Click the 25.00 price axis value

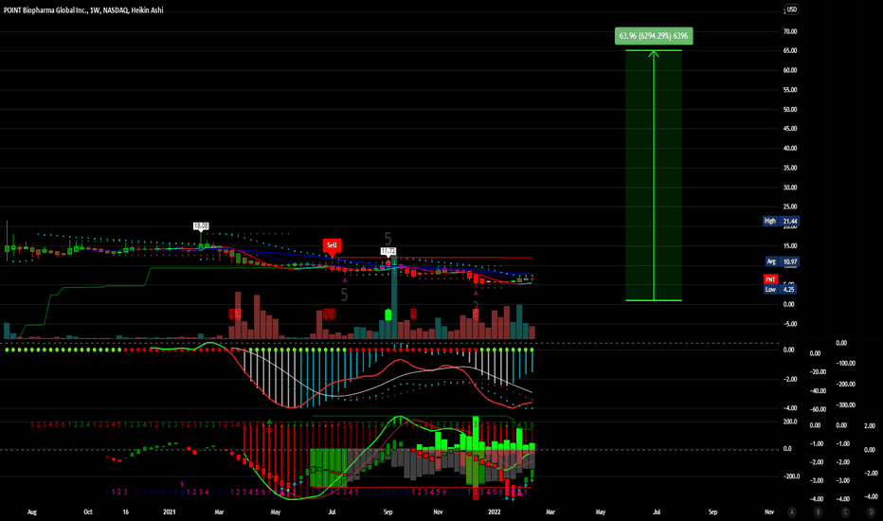789,207
